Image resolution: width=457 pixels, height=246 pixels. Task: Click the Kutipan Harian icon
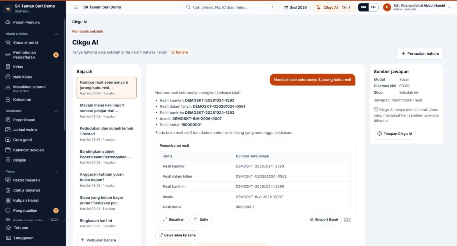pos(8,200)
